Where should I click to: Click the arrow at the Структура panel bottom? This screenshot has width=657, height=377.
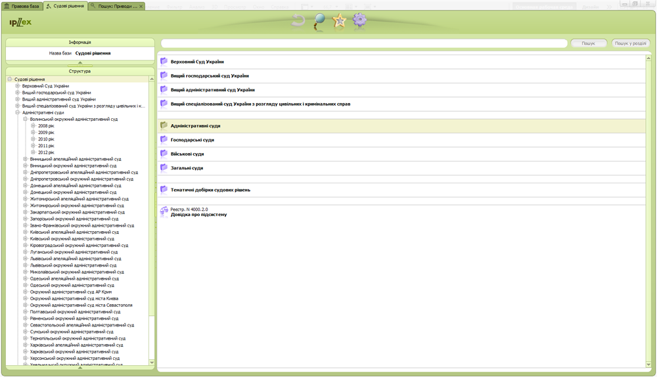click(80, 368)
